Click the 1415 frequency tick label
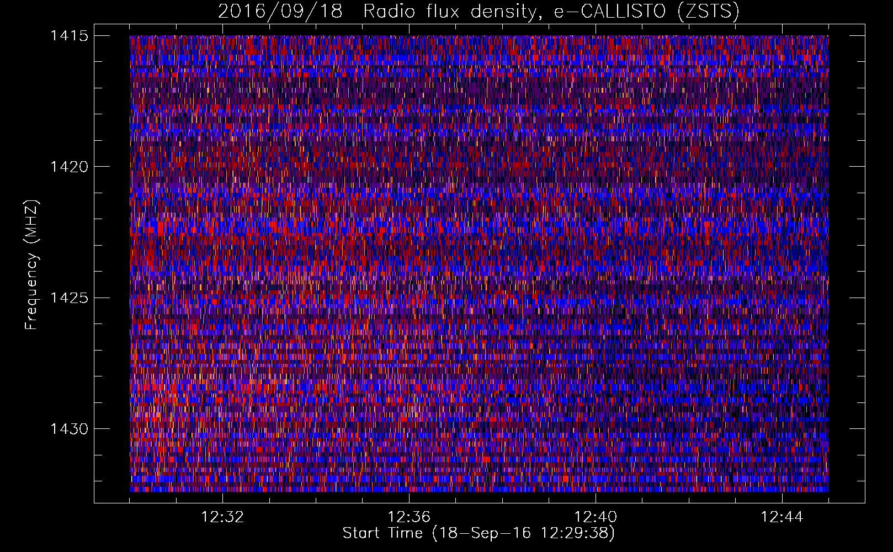The width and height of the screenshot is (893, 552). coord(68,36)
